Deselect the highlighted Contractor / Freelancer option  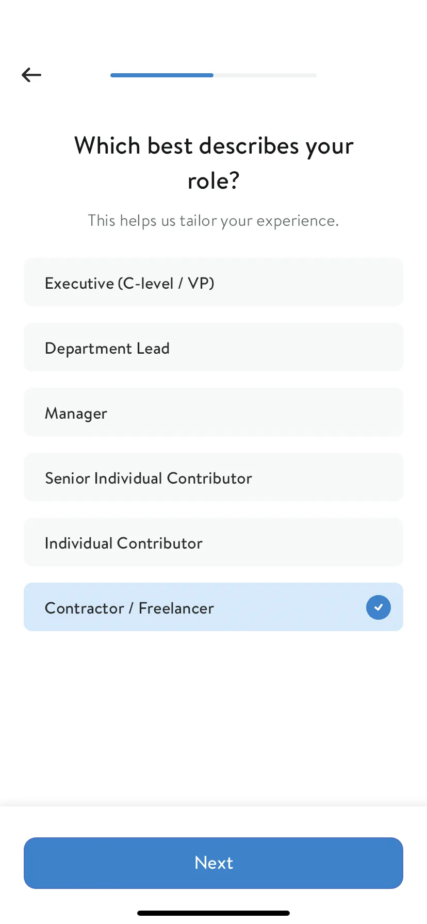(x=213, y=607)
